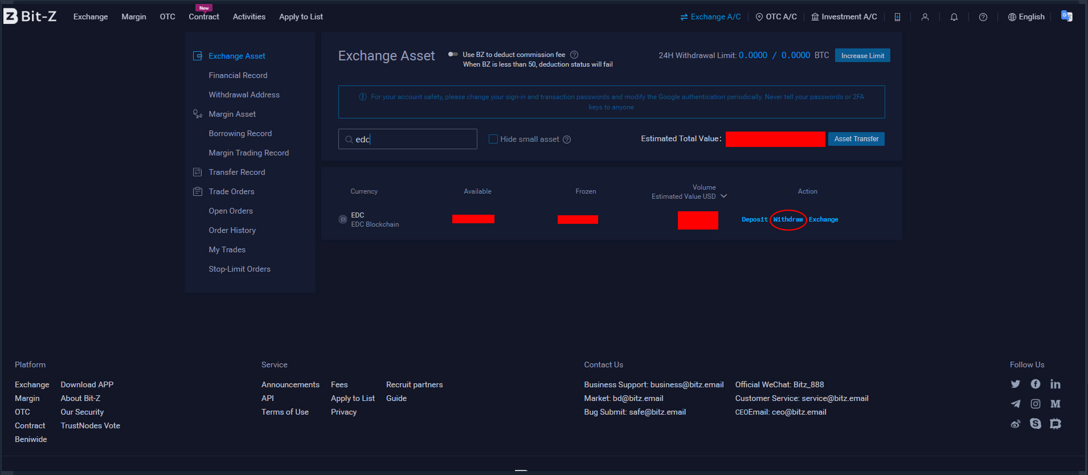Viewport: 1088px width, 475px height.
Task: Switch to Investment A/C account
Action: tap(844, 17)
